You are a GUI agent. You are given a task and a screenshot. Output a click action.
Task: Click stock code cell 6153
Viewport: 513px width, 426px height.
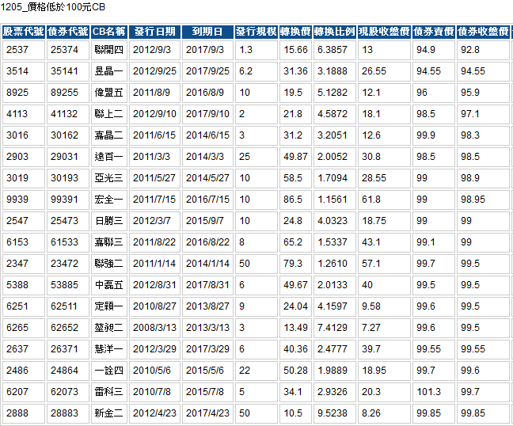[x=23, y=242]
